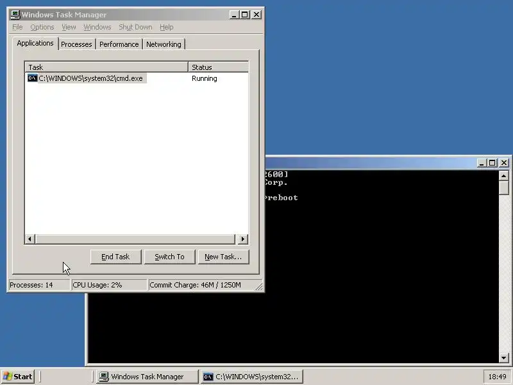The image size is (513, 385).
Task: Click the 18:49 clock in system tray
Action: (x=497, y=377)
